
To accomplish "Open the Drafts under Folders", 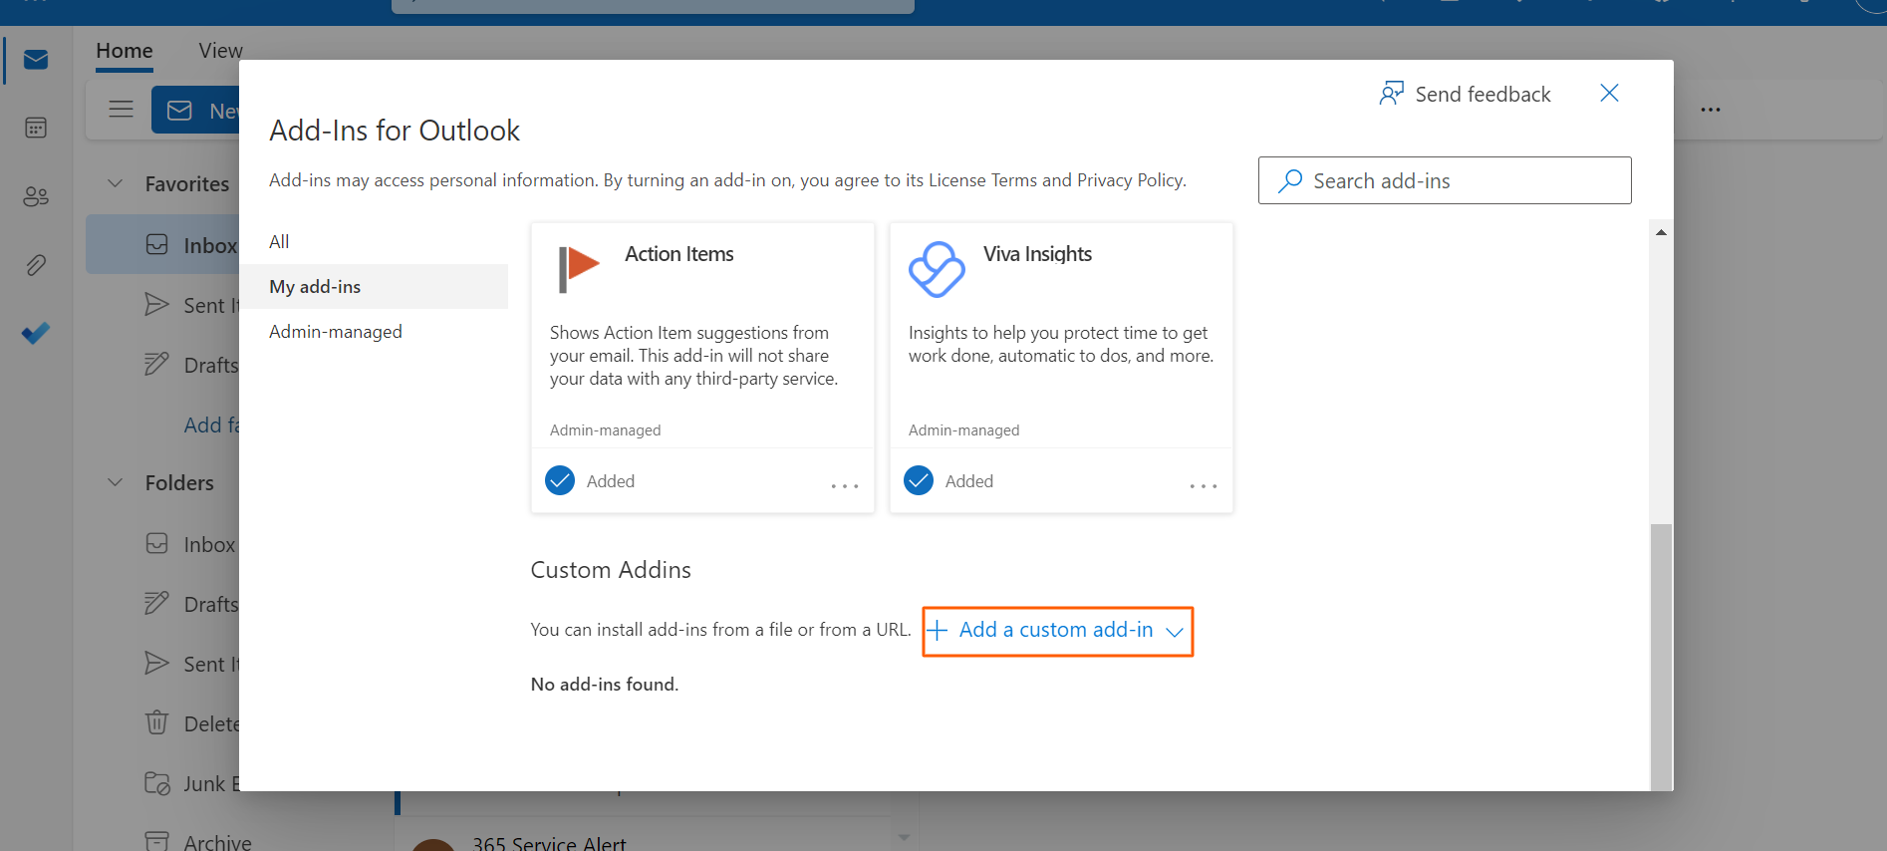I will (x=192, y=604).
